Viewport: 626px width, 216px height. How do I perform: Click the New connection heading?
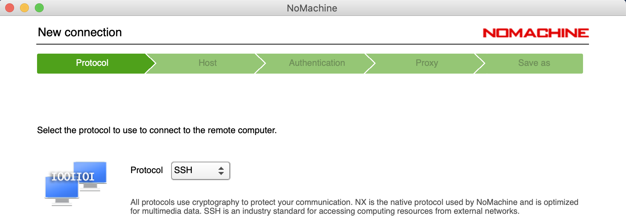click(80, 33)
